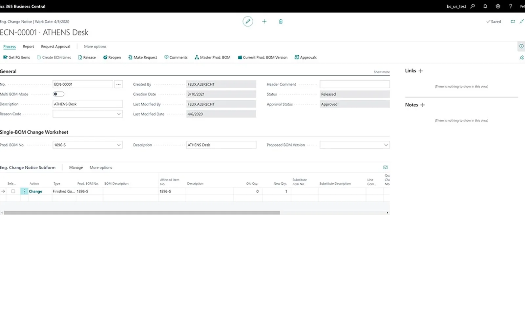The width and height of the screenshot is (525, 328).
Task: Open Manage menu in subform
Action: coord(76,168)
